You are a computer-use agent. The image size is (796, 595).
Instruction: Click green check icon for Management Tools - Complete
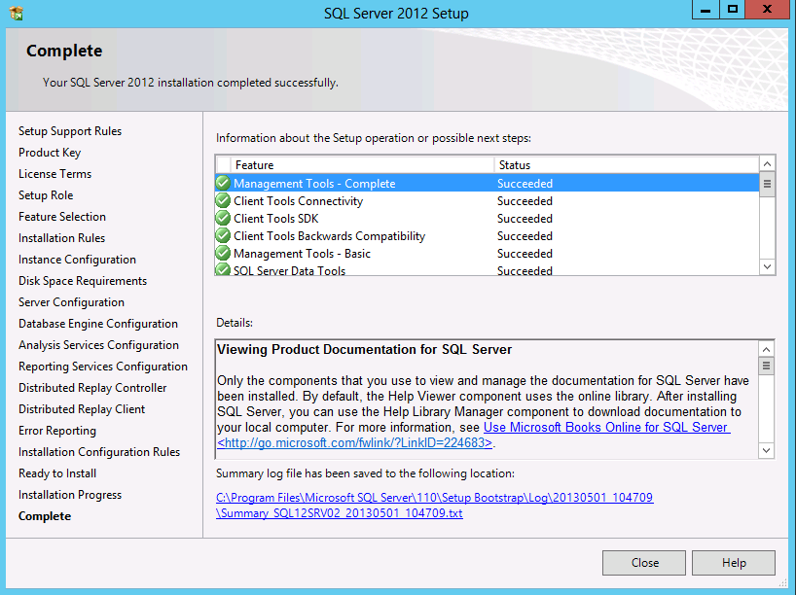click(223, 183)
